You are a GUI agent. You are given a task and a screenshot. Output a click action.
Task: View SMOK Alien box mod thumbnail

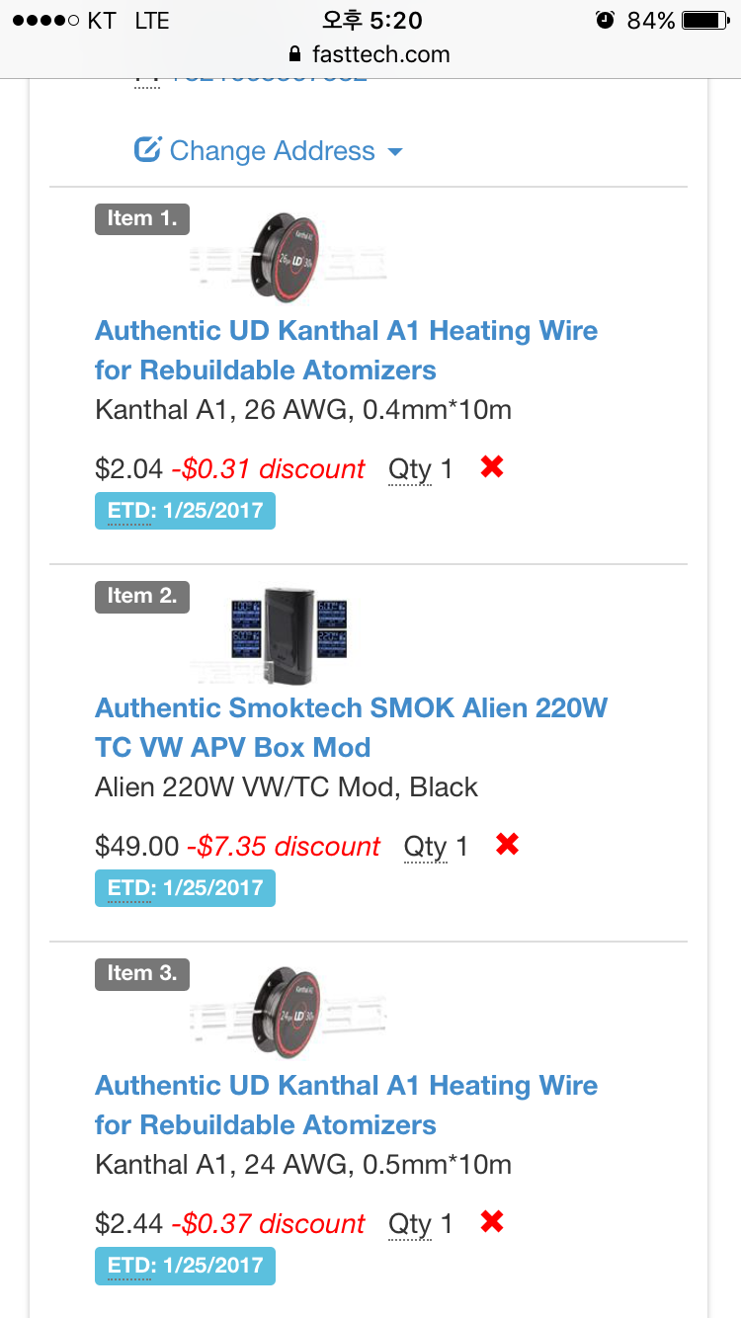point(288,635)
